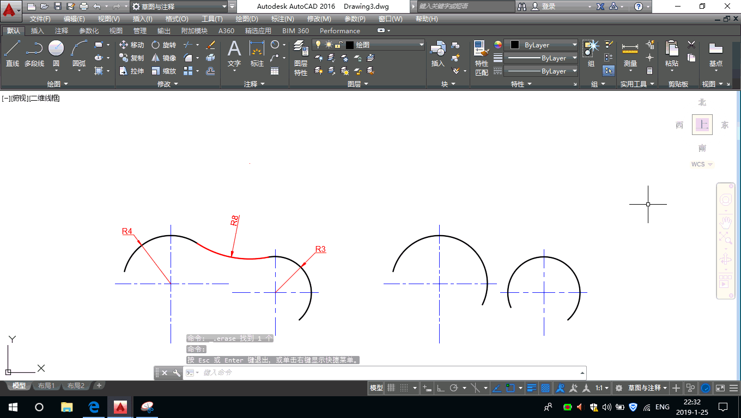Open the annotation scale 1:1 dropdown
741x418 pixels.
point(603,388)
